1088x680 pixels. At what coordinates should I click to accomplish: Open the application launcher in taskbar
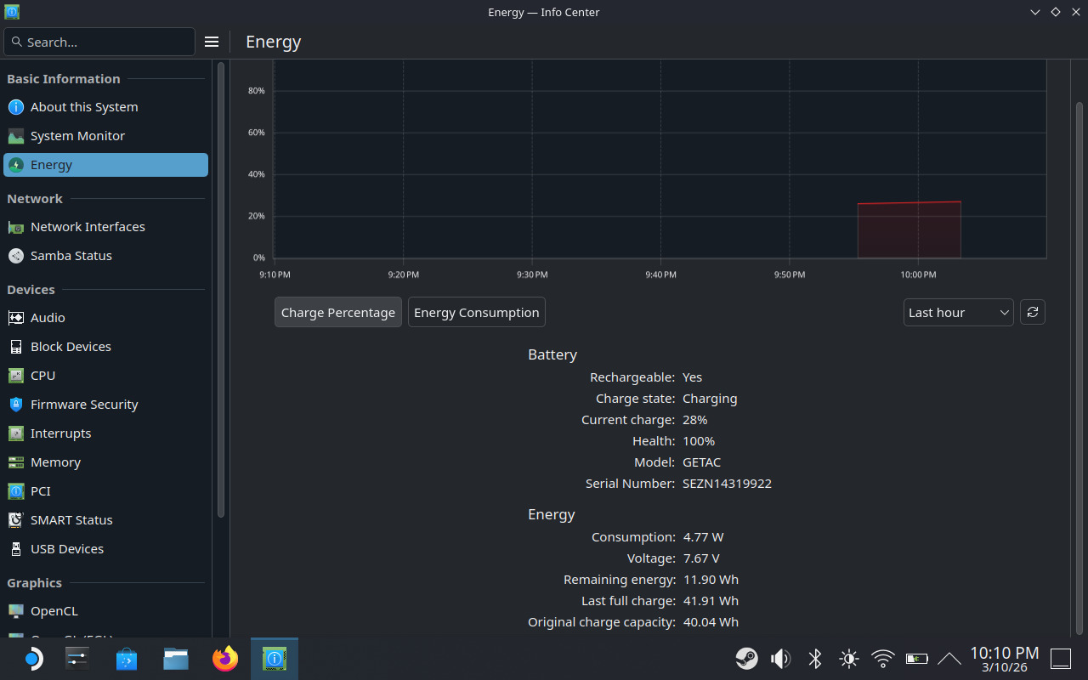(31, 659)
